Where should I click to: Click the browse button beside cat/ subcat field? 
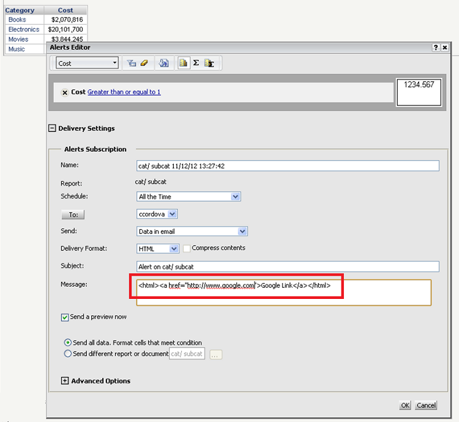pyautogui.click(x=215, y=354)
